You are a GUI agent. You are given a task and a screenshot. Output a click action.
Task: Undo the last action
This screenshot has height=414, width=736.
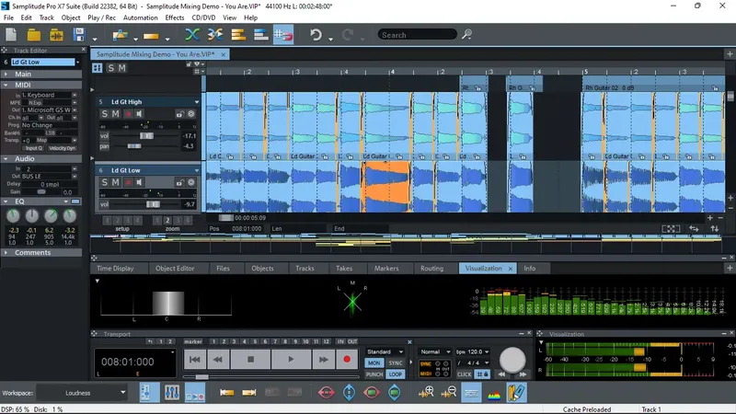point(316,35)
